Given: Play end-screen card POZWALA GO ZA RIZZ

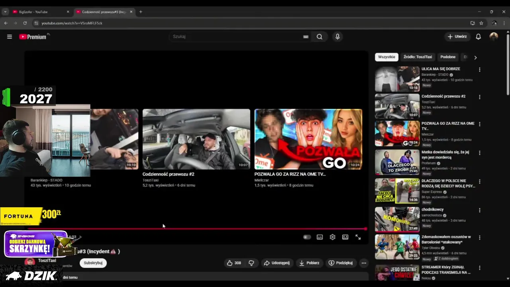Looking at the screenshot, I should pos(308,139).
